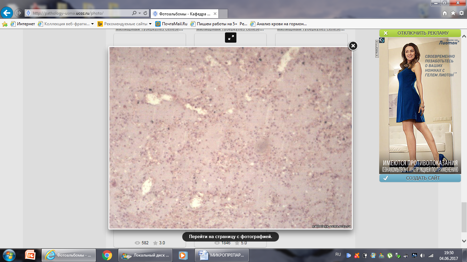Screen dimensions: 467x262
Task: Open the Интернет favorites bar link
Action: [x=23, y=24]
